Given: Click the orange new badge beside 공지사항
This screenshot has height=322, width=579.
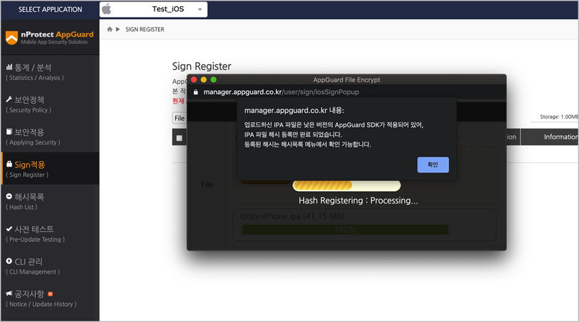Looking at the screenshot, I should (51, 294).
